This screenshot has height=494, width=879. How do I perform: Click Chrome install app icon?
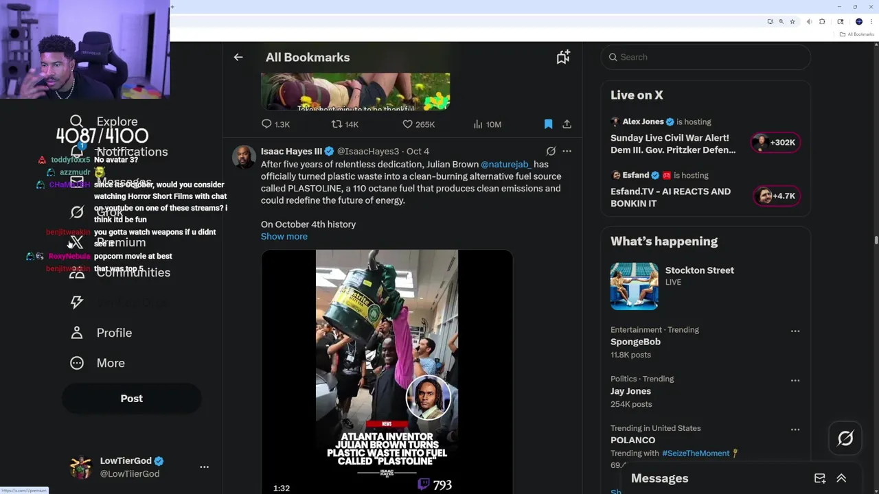(x=770, y=22)
